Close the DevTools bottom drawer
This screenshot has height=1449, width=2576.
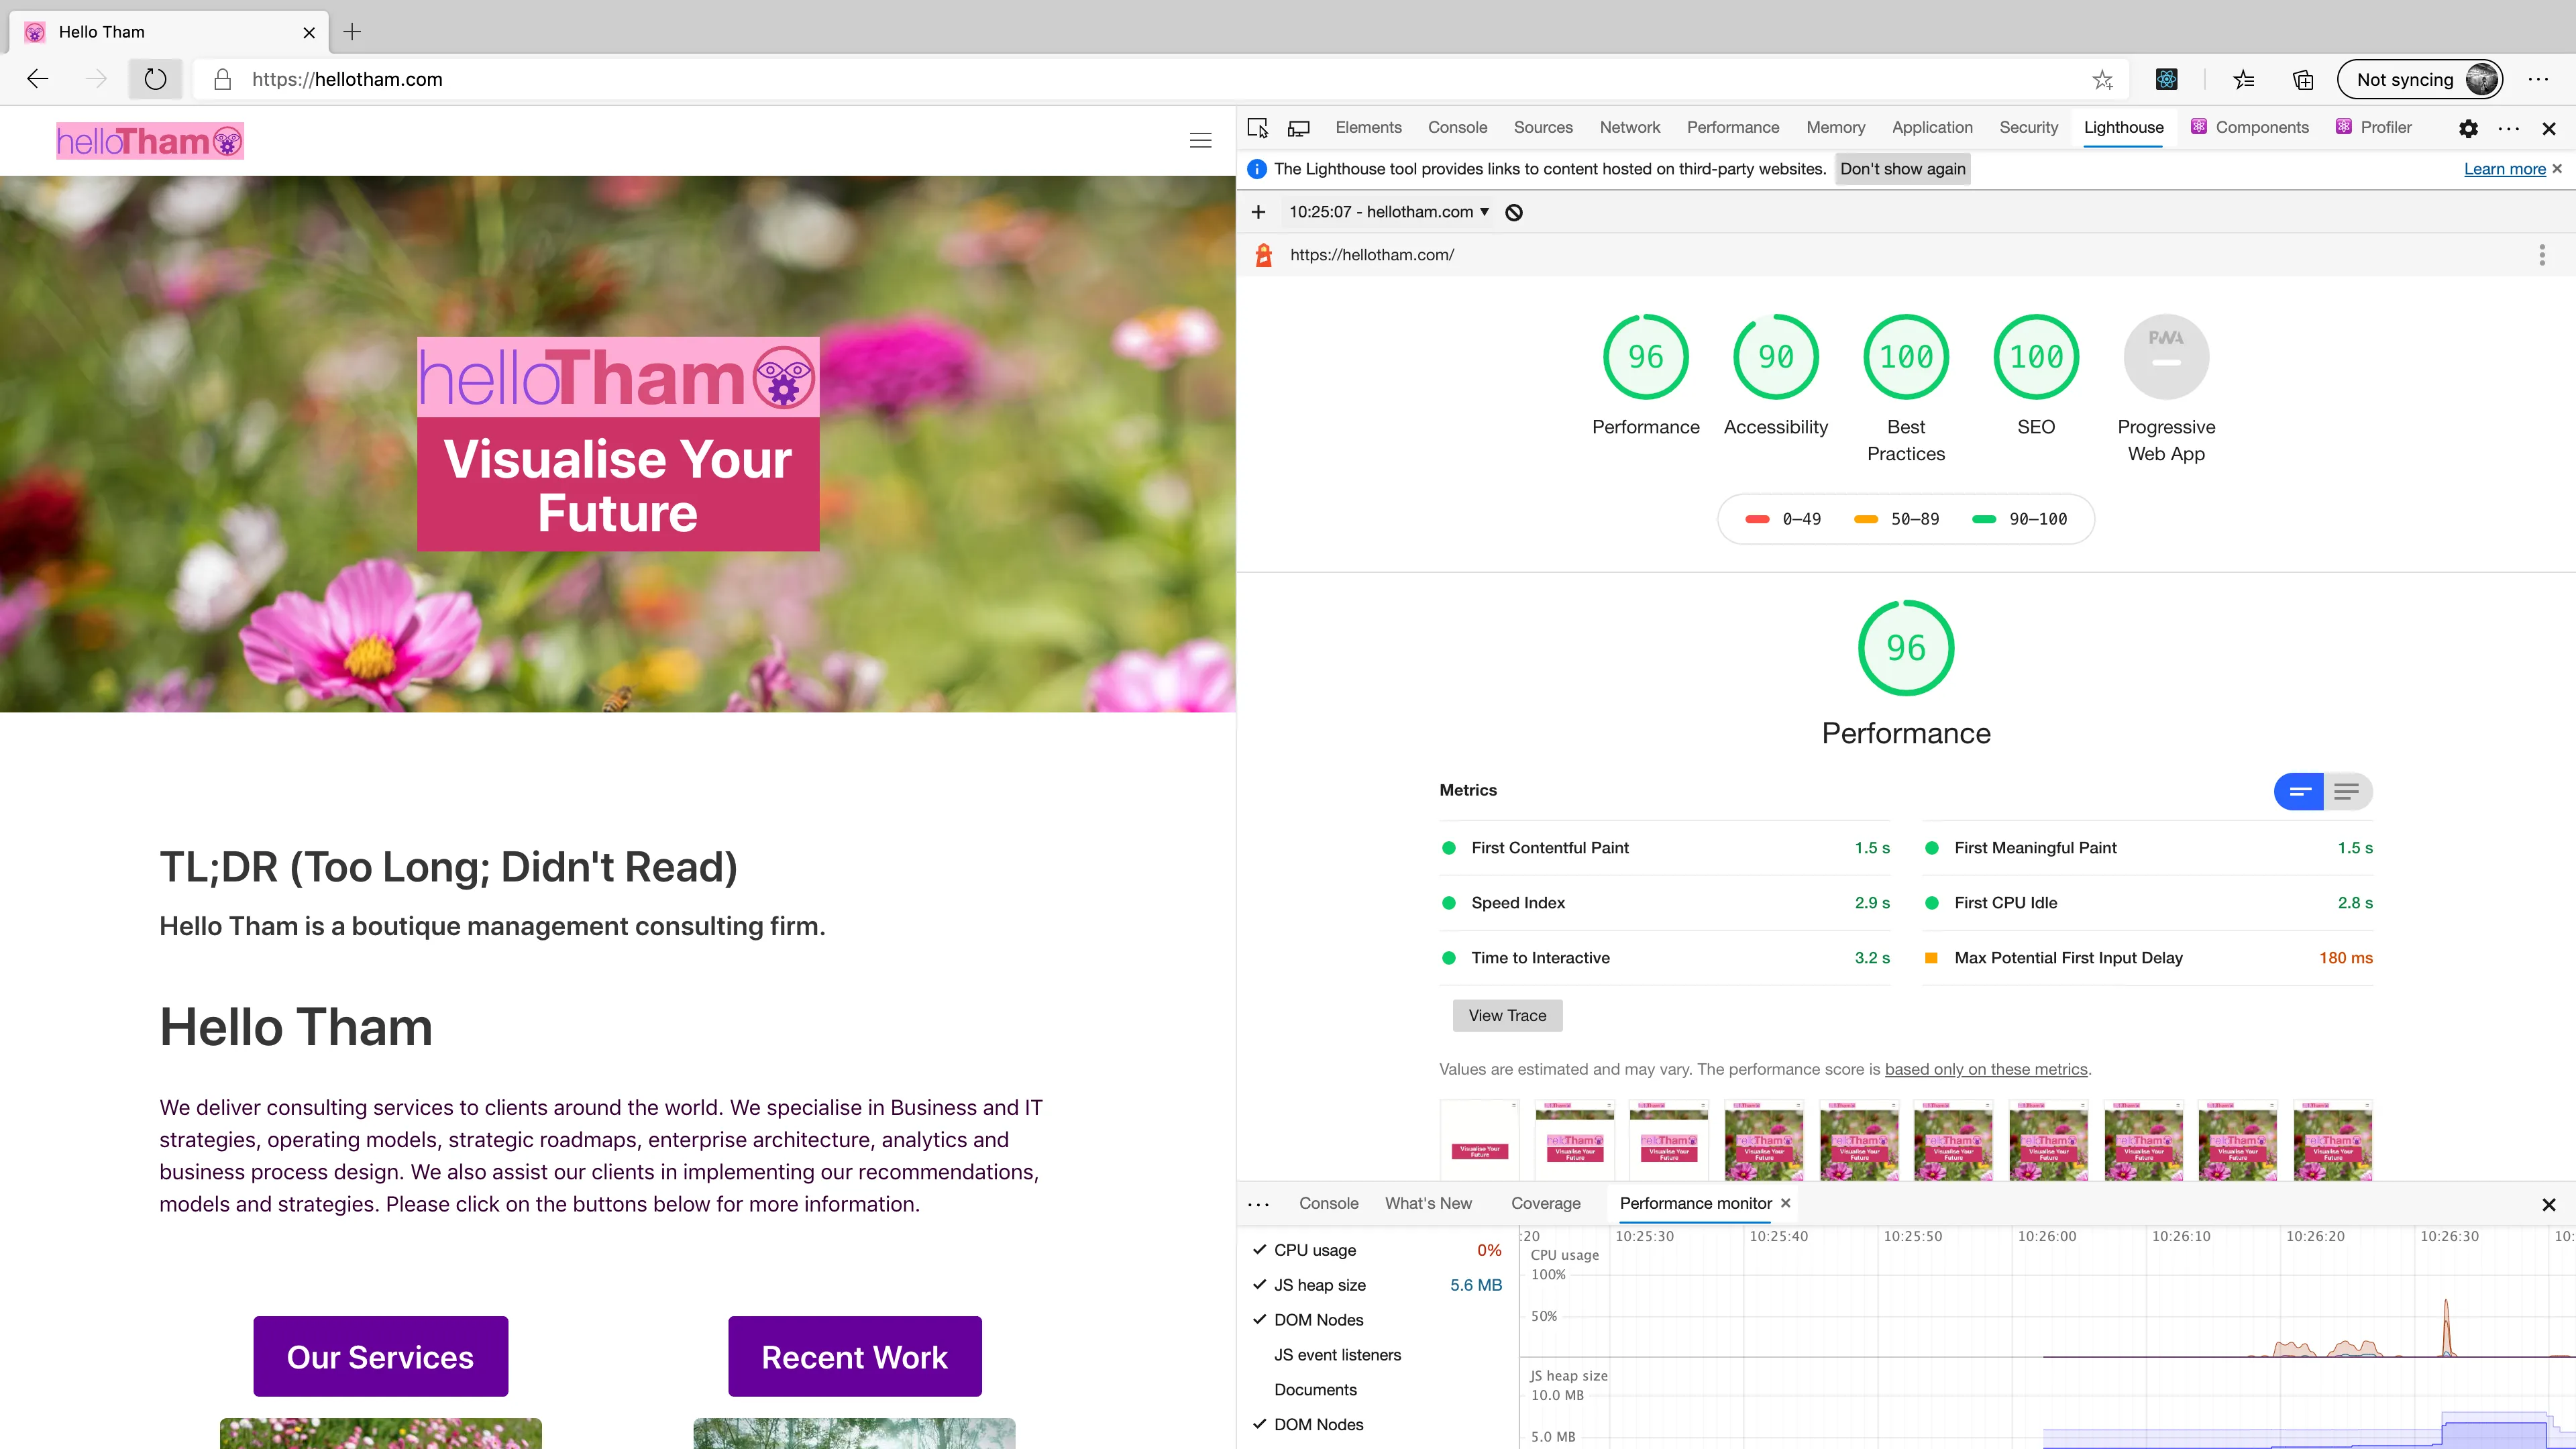(2548, 1205)
